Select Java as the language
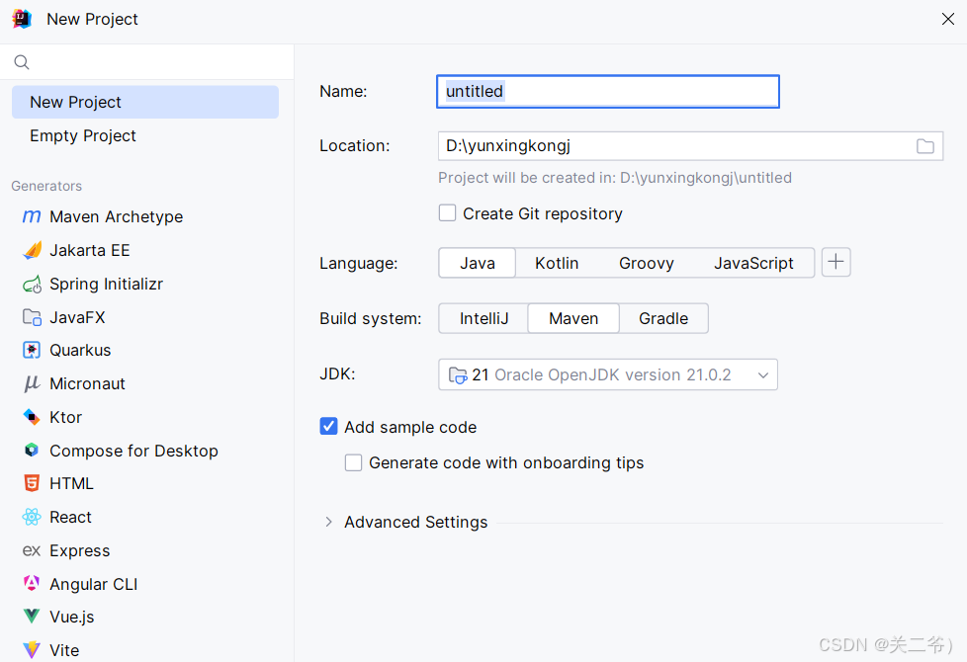The width and height of the screenshot is (967, 662). (x=478, y=263)
